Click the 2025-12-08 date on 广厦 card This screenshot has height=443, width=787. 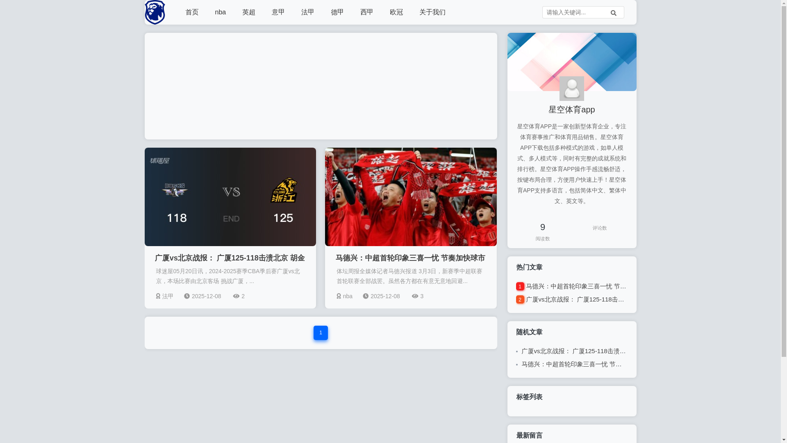(206, 296)
